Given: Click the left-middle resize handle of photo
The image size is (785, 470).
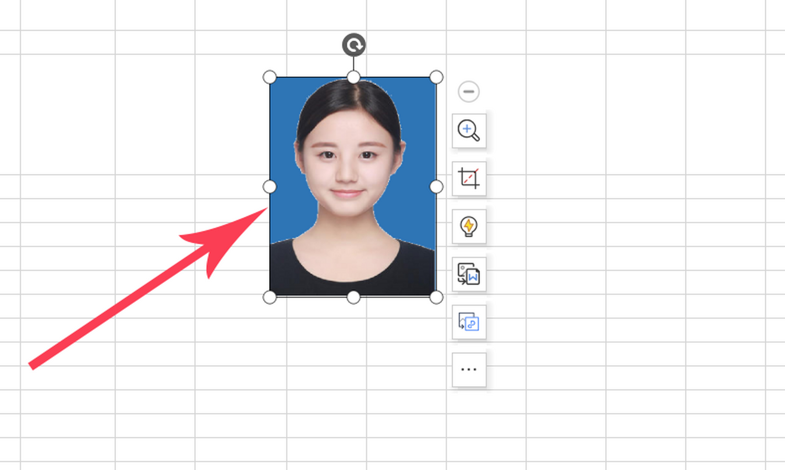Looking at the screenshot, I should click(x=270, y=187).
